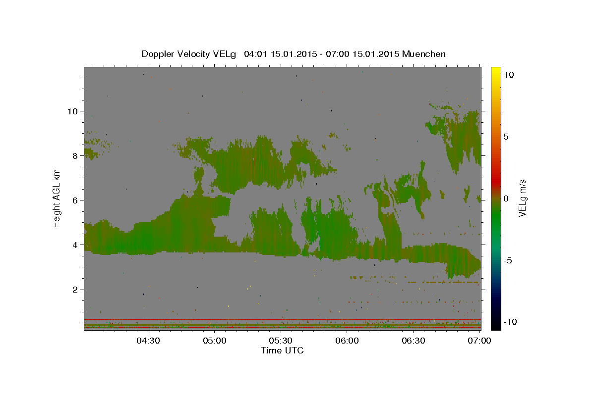The height and width of the screenshot is (396, 595).
Task: Click the 05:00 time tick label
Action: [x=214, y=341]
